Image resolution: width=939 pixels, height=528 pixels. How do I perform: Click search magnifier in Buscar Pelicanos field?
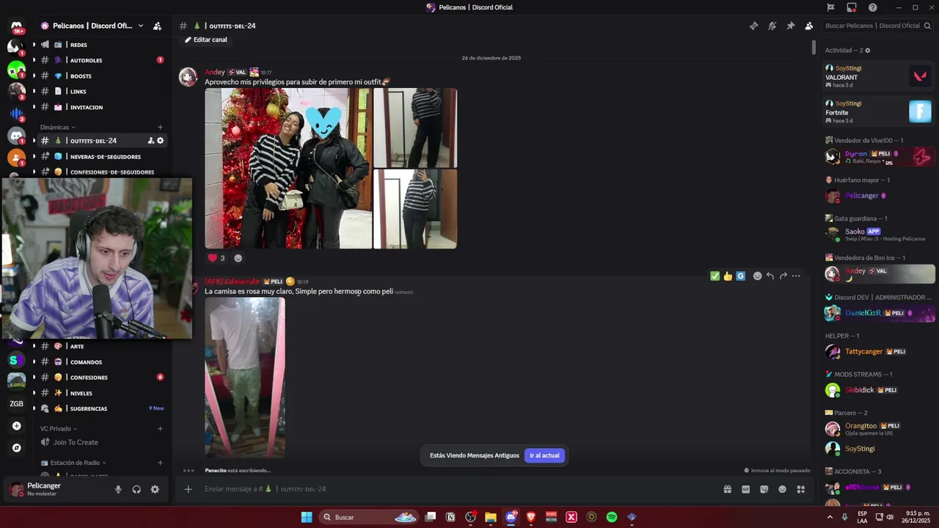pos(927,26)
